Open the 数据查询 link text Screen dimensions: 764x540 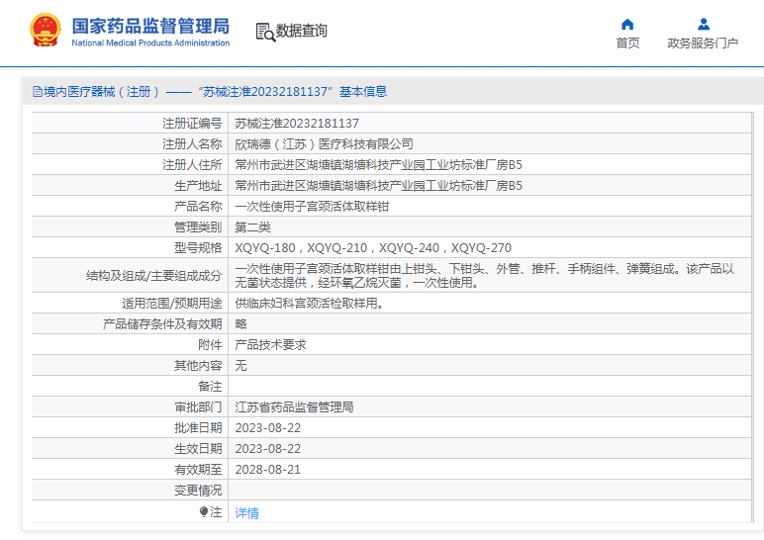(302, 31)
